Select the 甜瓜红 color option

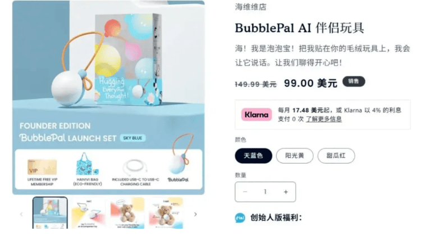click(x=336, y=156)
